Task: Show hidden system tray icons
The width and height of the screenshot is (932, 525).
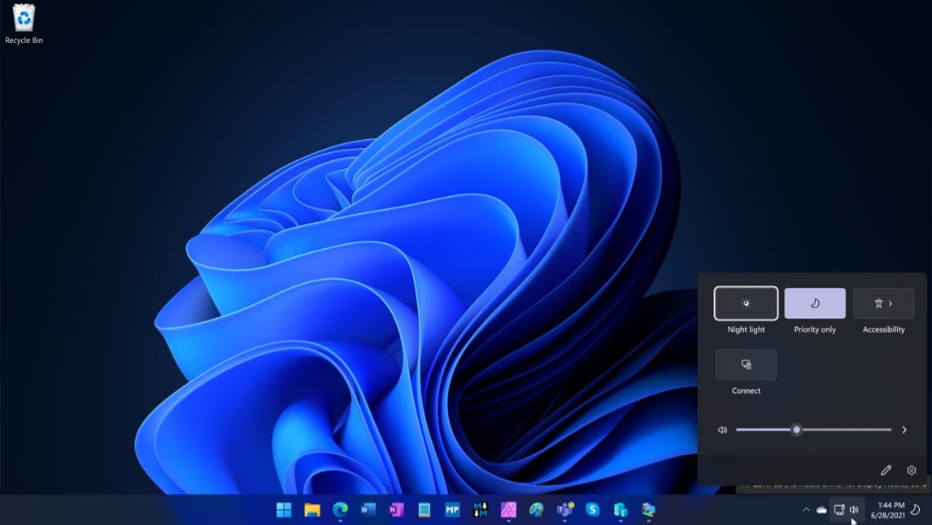Action: 805,509
